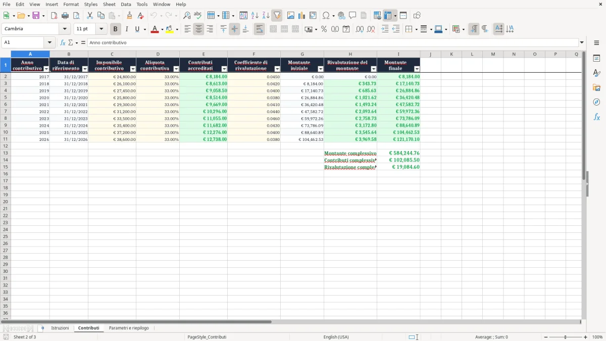Switch to the Parametri e riepilogo sheet tab
The width and height of the screenshot is (606, 341).
[x=129, y=328]
